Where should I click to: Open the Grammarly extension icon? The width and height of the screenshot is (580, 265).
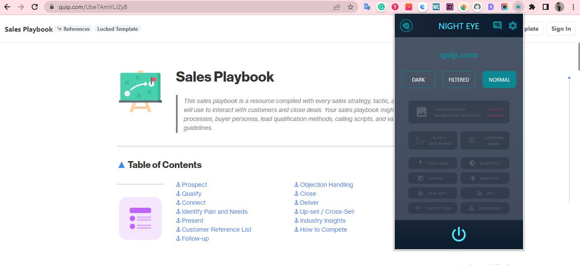(381, 7)
